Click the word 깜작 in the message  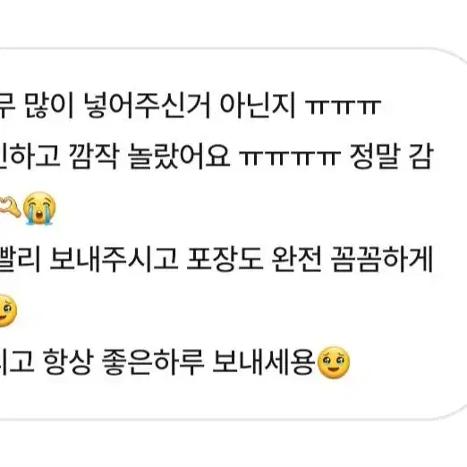(93, 157)
